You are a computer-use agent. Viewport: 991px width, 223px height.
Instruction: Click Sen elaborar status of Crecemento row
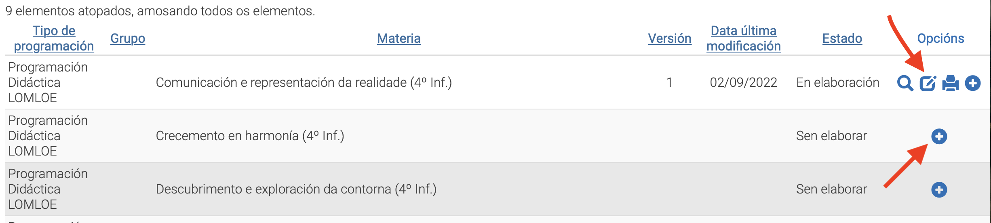click(832, 136)
